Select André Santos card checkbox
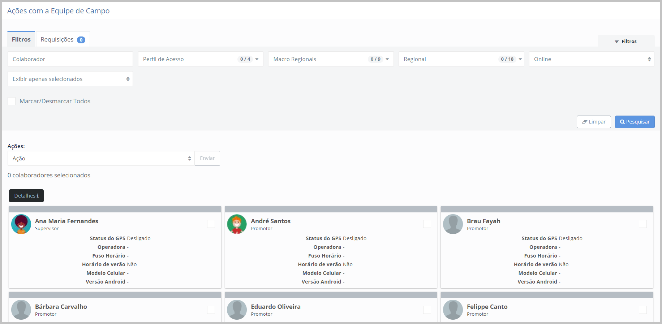This screenshot has width=662, height=324. [x=427, y=224]
